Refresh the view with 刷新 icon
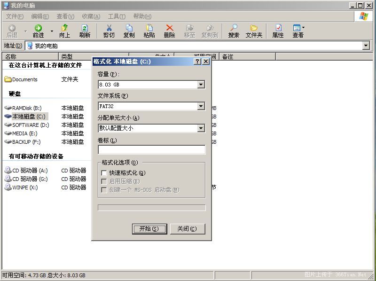 85,28
